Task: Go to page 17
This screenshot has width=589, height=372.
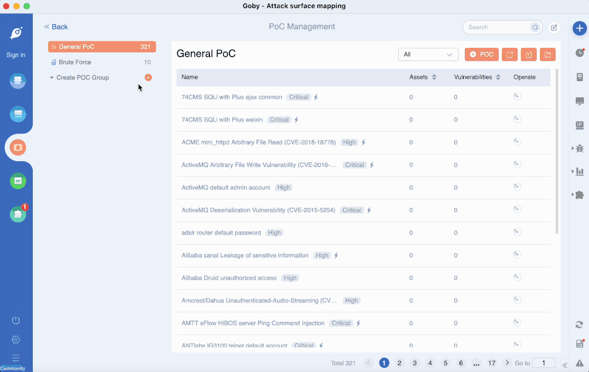Action: pyautogui.click(x=492, y=363)
